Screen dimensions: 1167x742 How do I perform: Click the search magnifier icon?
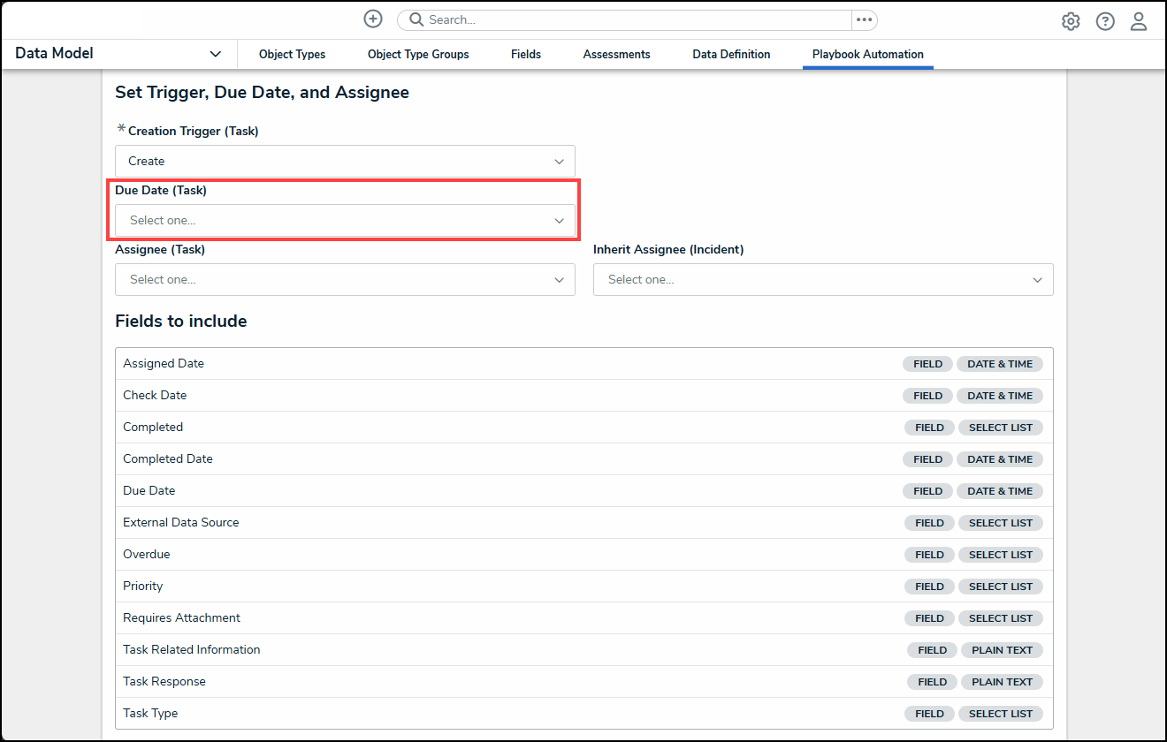click(416, 19)
